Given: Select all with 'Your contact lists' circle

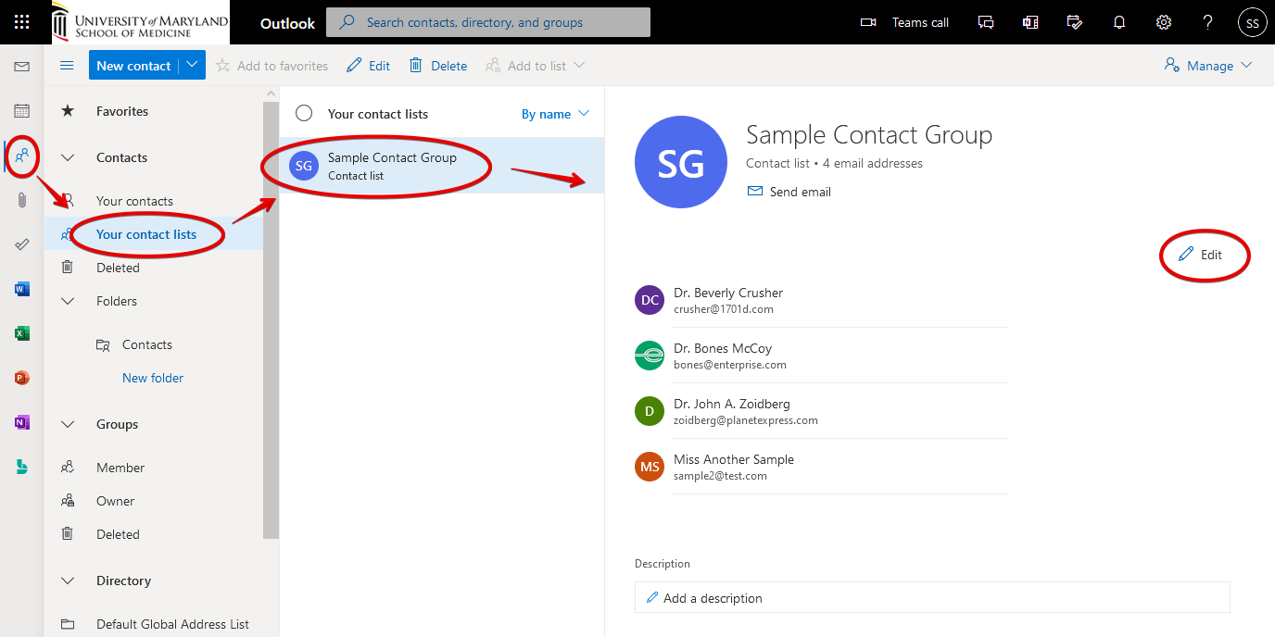Looking at the screenshot, I should [x=304, y=114].
